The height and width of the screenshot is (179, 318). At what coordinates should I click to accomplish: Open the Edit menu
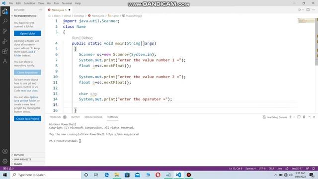(x=18, y=3)
